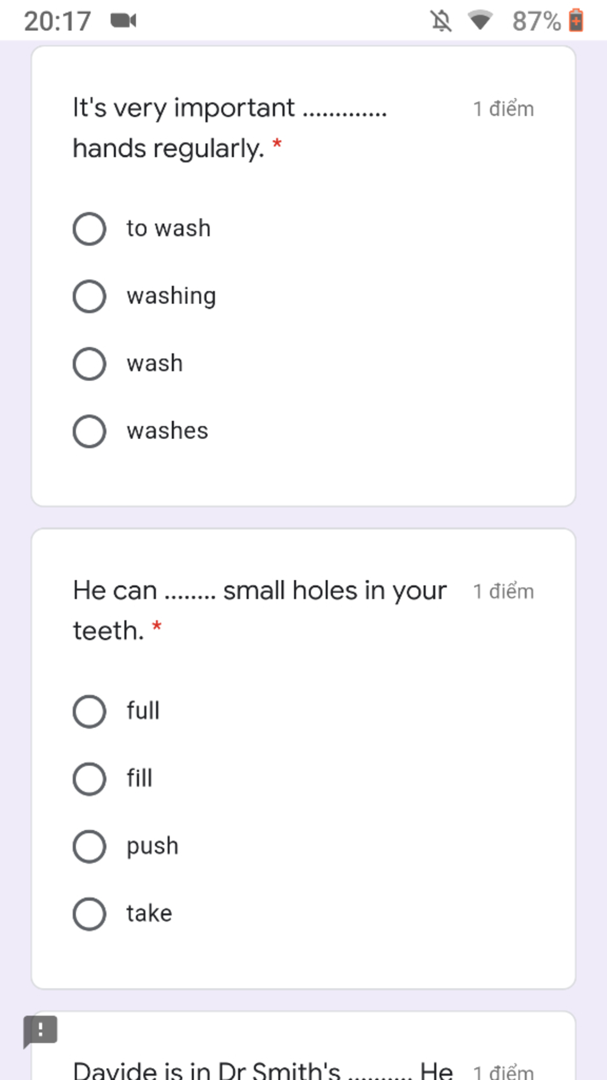Image resolution: width=607 pixels, height=1080 pixels.
Task: Tap the screen recording camera icon
Action: pyautogui.click(x=123, y=21)
